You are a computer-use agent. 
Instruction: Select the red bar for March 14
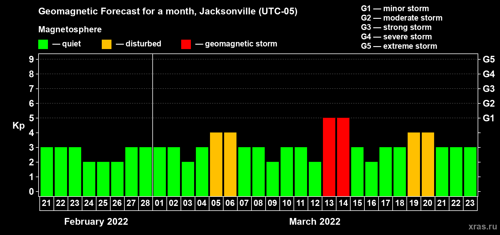(343, 157)
